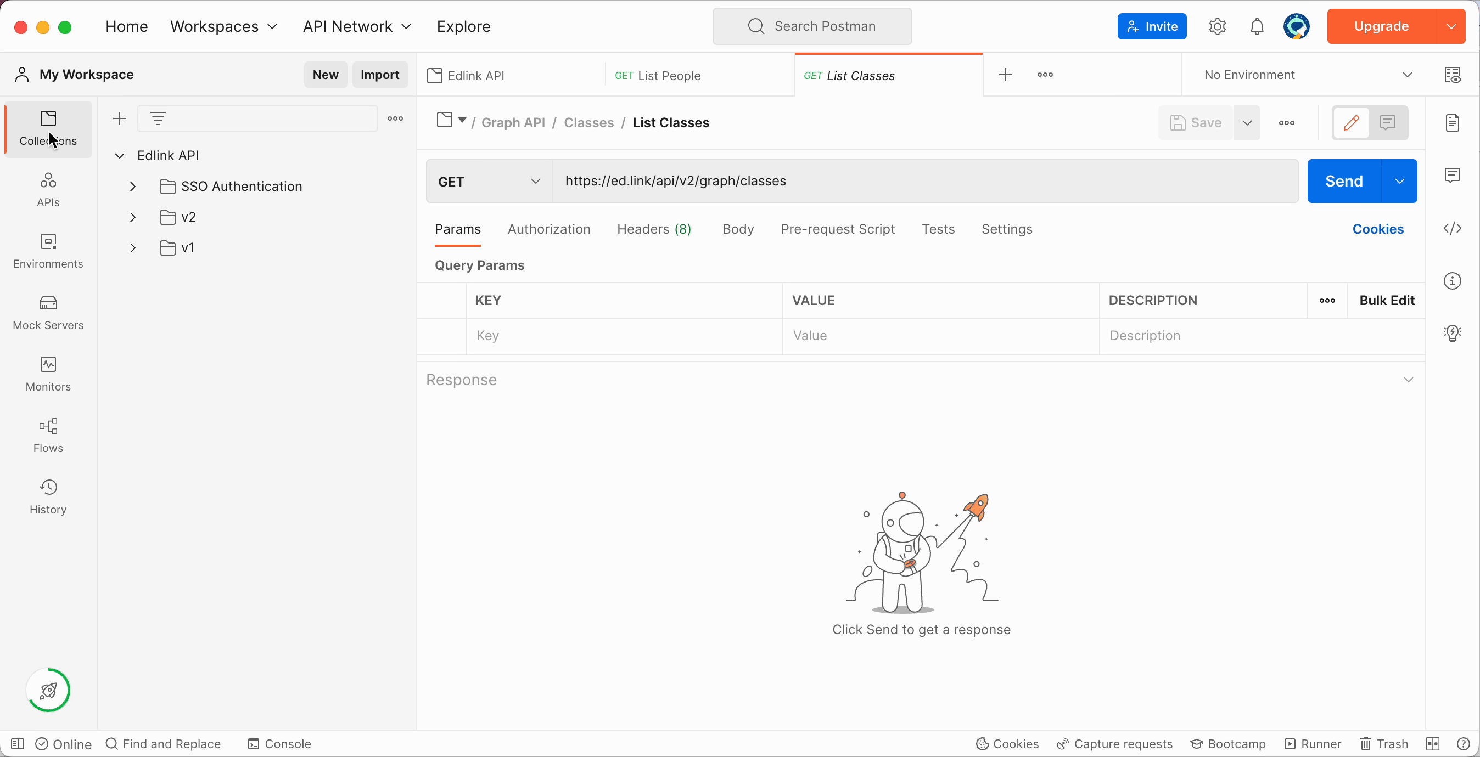1480x757 pixels.
Task: Open the GET method dropdown
Action: [x=490, y=182]
